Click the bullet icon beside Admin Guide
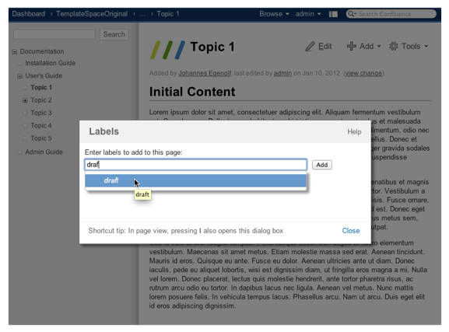The width and height of the screenshot is (449, 332). (19, 152)
